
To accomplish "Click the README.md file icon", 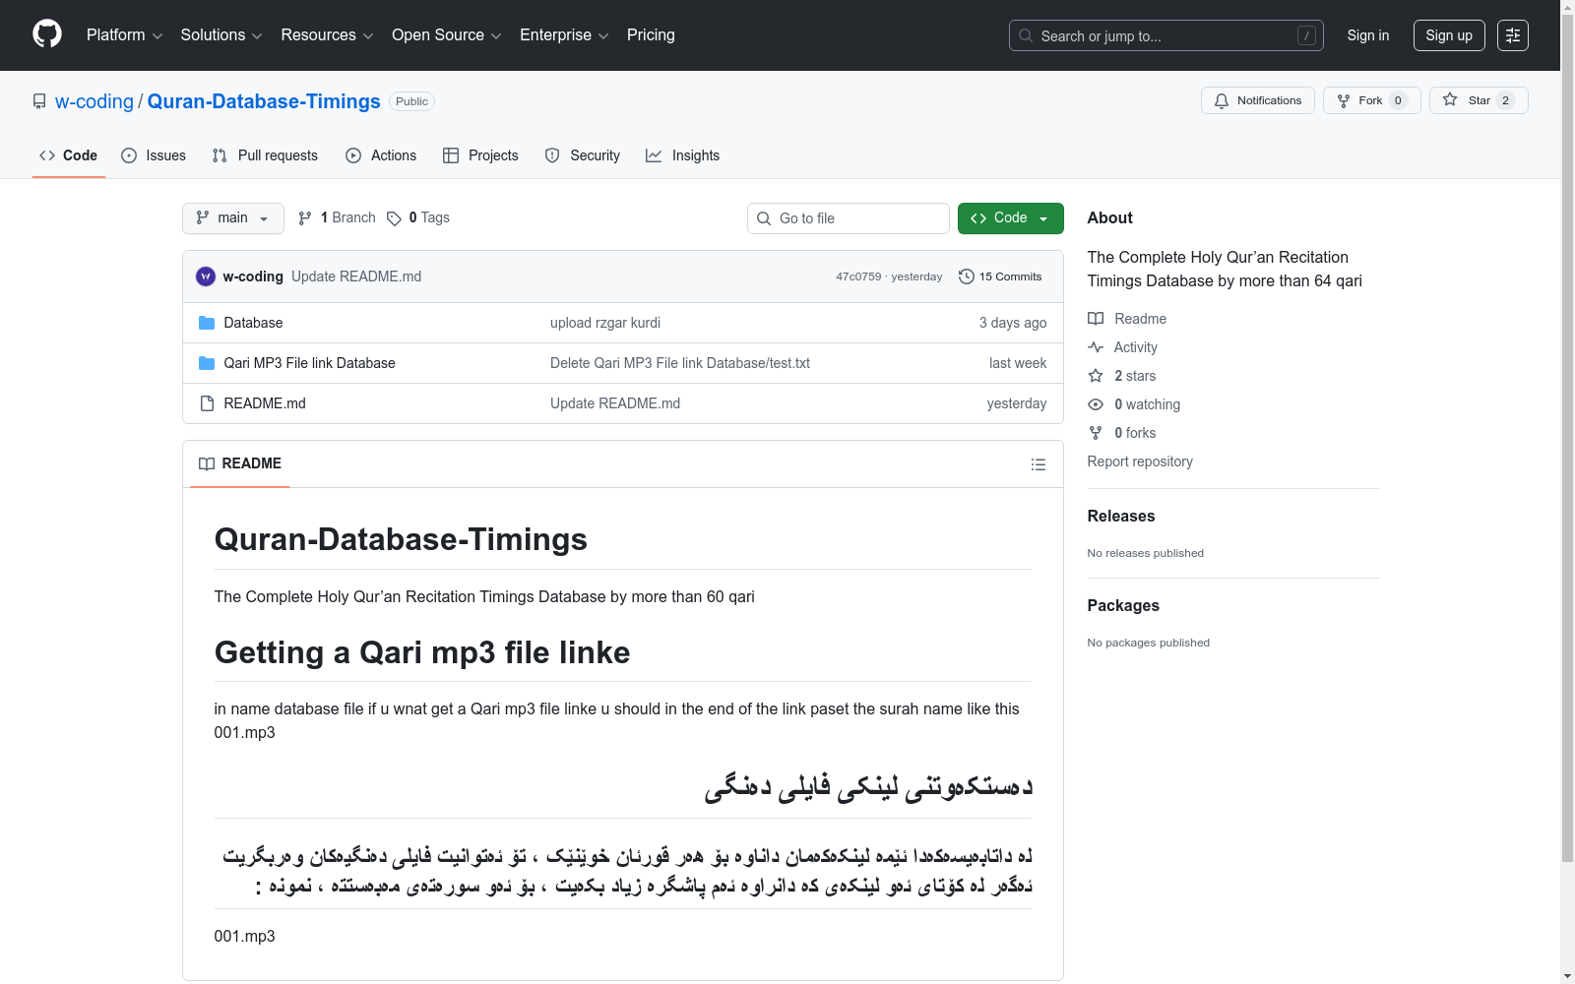I will 207,403.
